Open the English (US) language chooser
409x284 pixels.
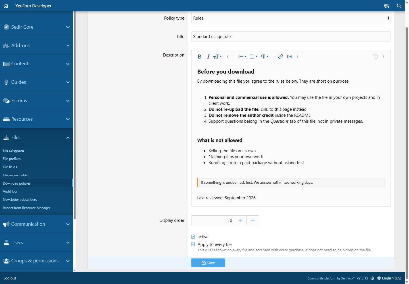[x=389, y=278]
